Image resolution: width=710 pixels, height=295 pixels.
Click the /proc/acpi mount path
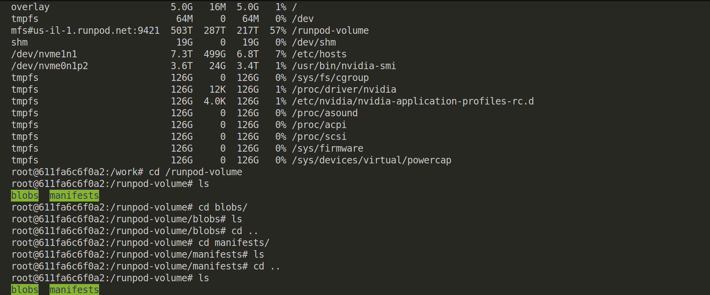point(319,125)
